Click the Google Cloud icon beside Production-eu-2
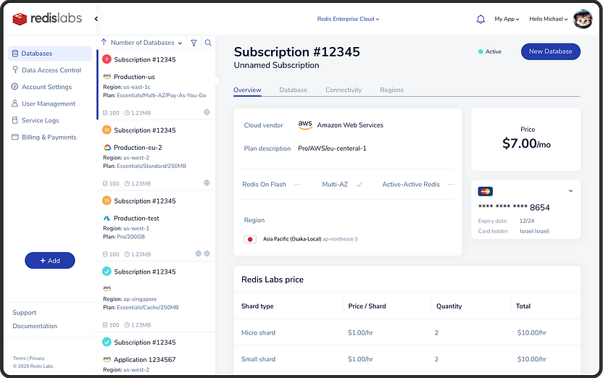603x378 pixels. [107, 148]
